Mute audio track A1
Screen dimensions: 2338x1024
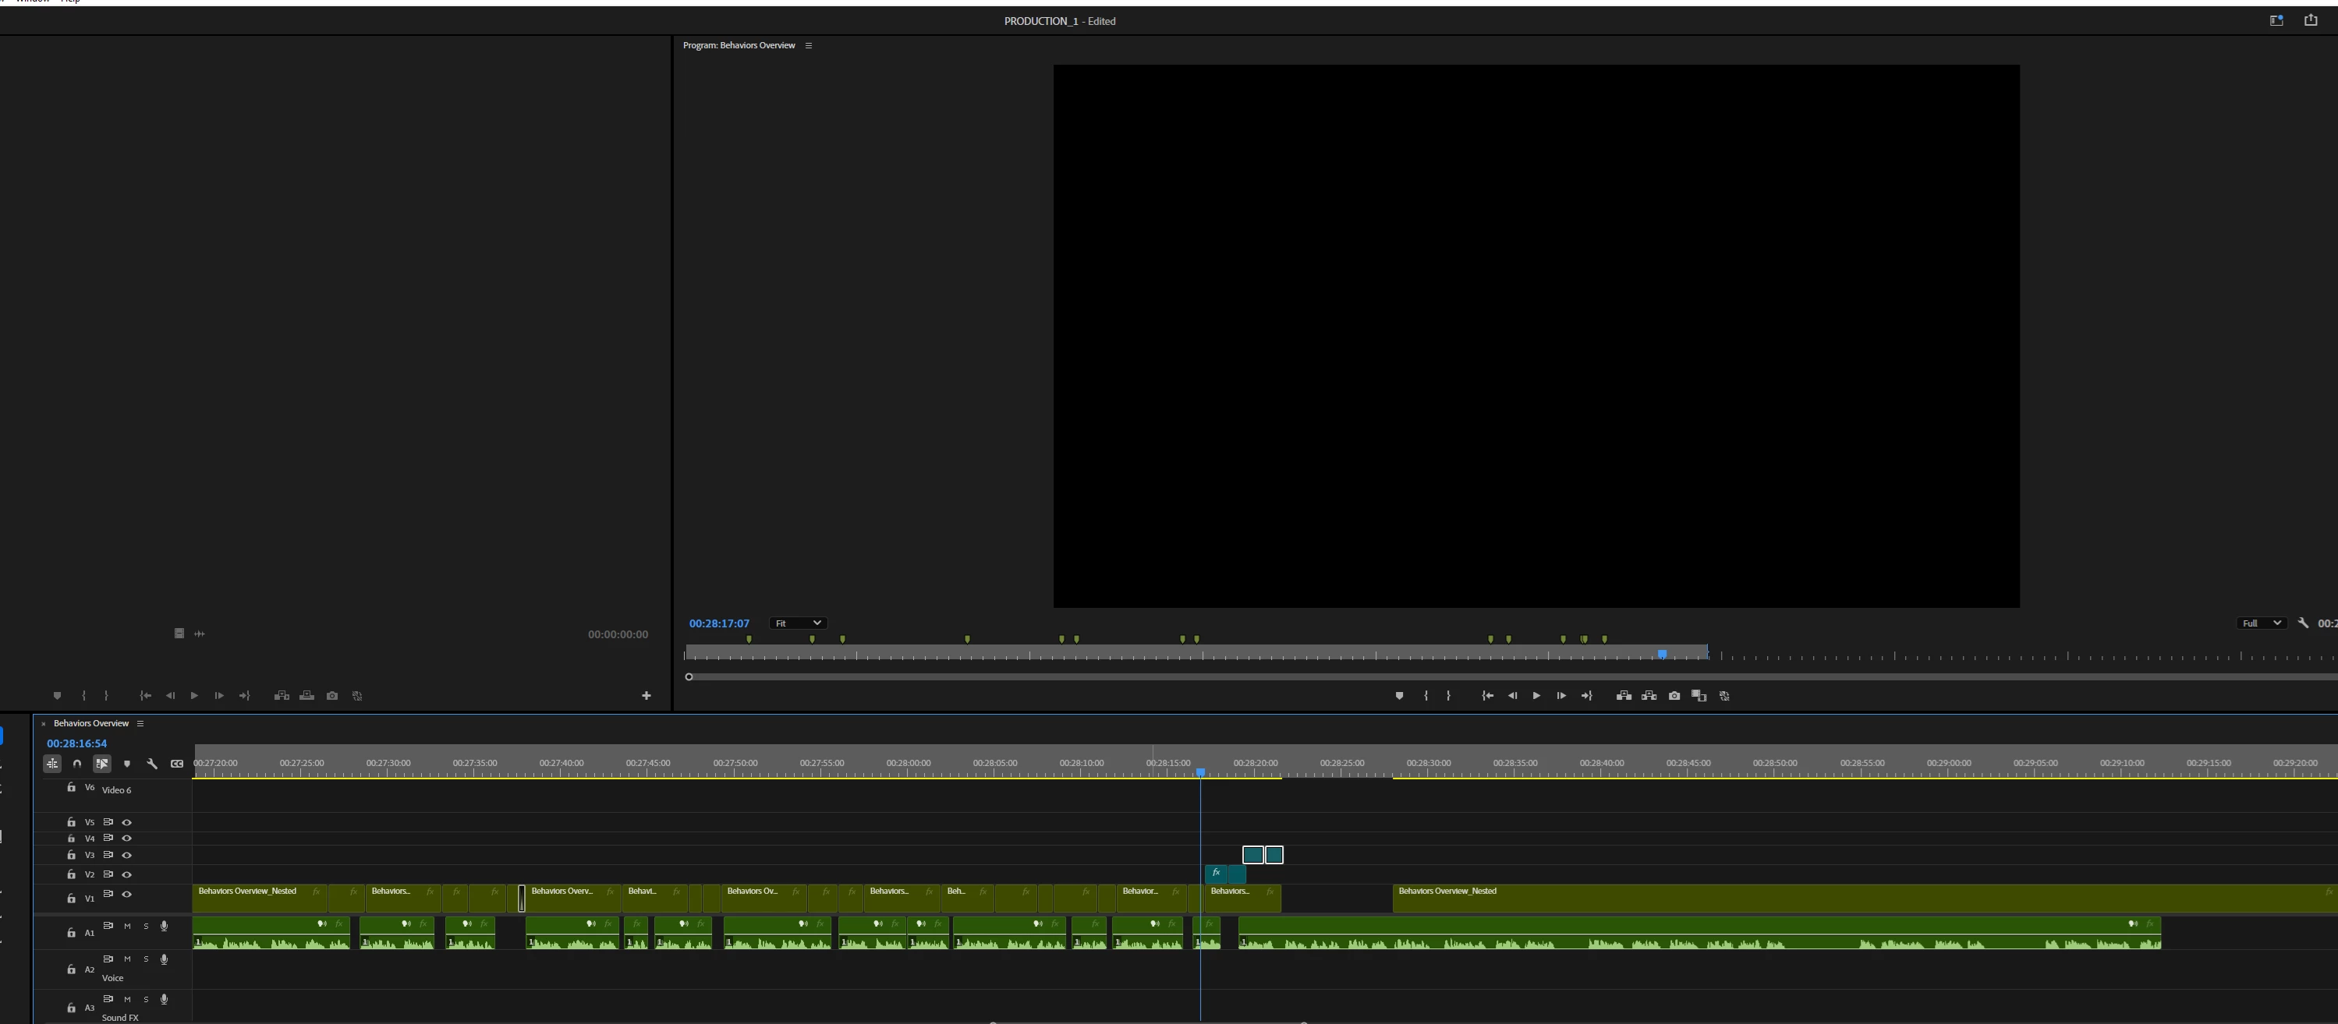click(x=127, y=926)
